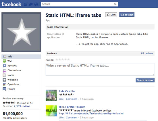The width and height of the screenshot is (158, 121).
Task: Click the 'Static HTML: iframe tabs' title
Action: 73,15
